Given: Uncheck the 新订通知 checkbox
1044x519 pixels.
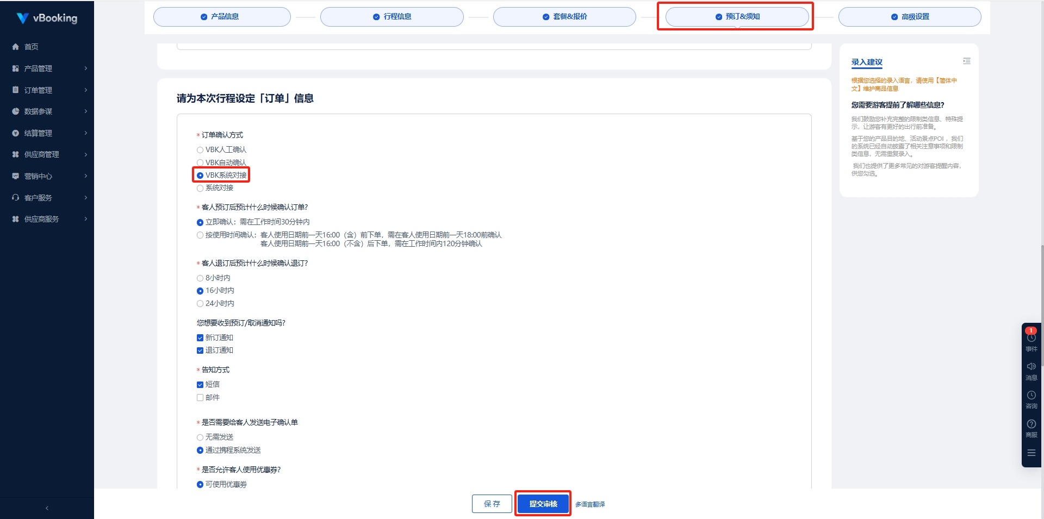Looking at the screenshot, I should click(200, 337).
